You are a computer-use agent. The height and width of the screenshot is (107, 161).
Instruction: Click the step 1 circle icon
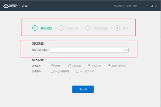pos(35,28)
